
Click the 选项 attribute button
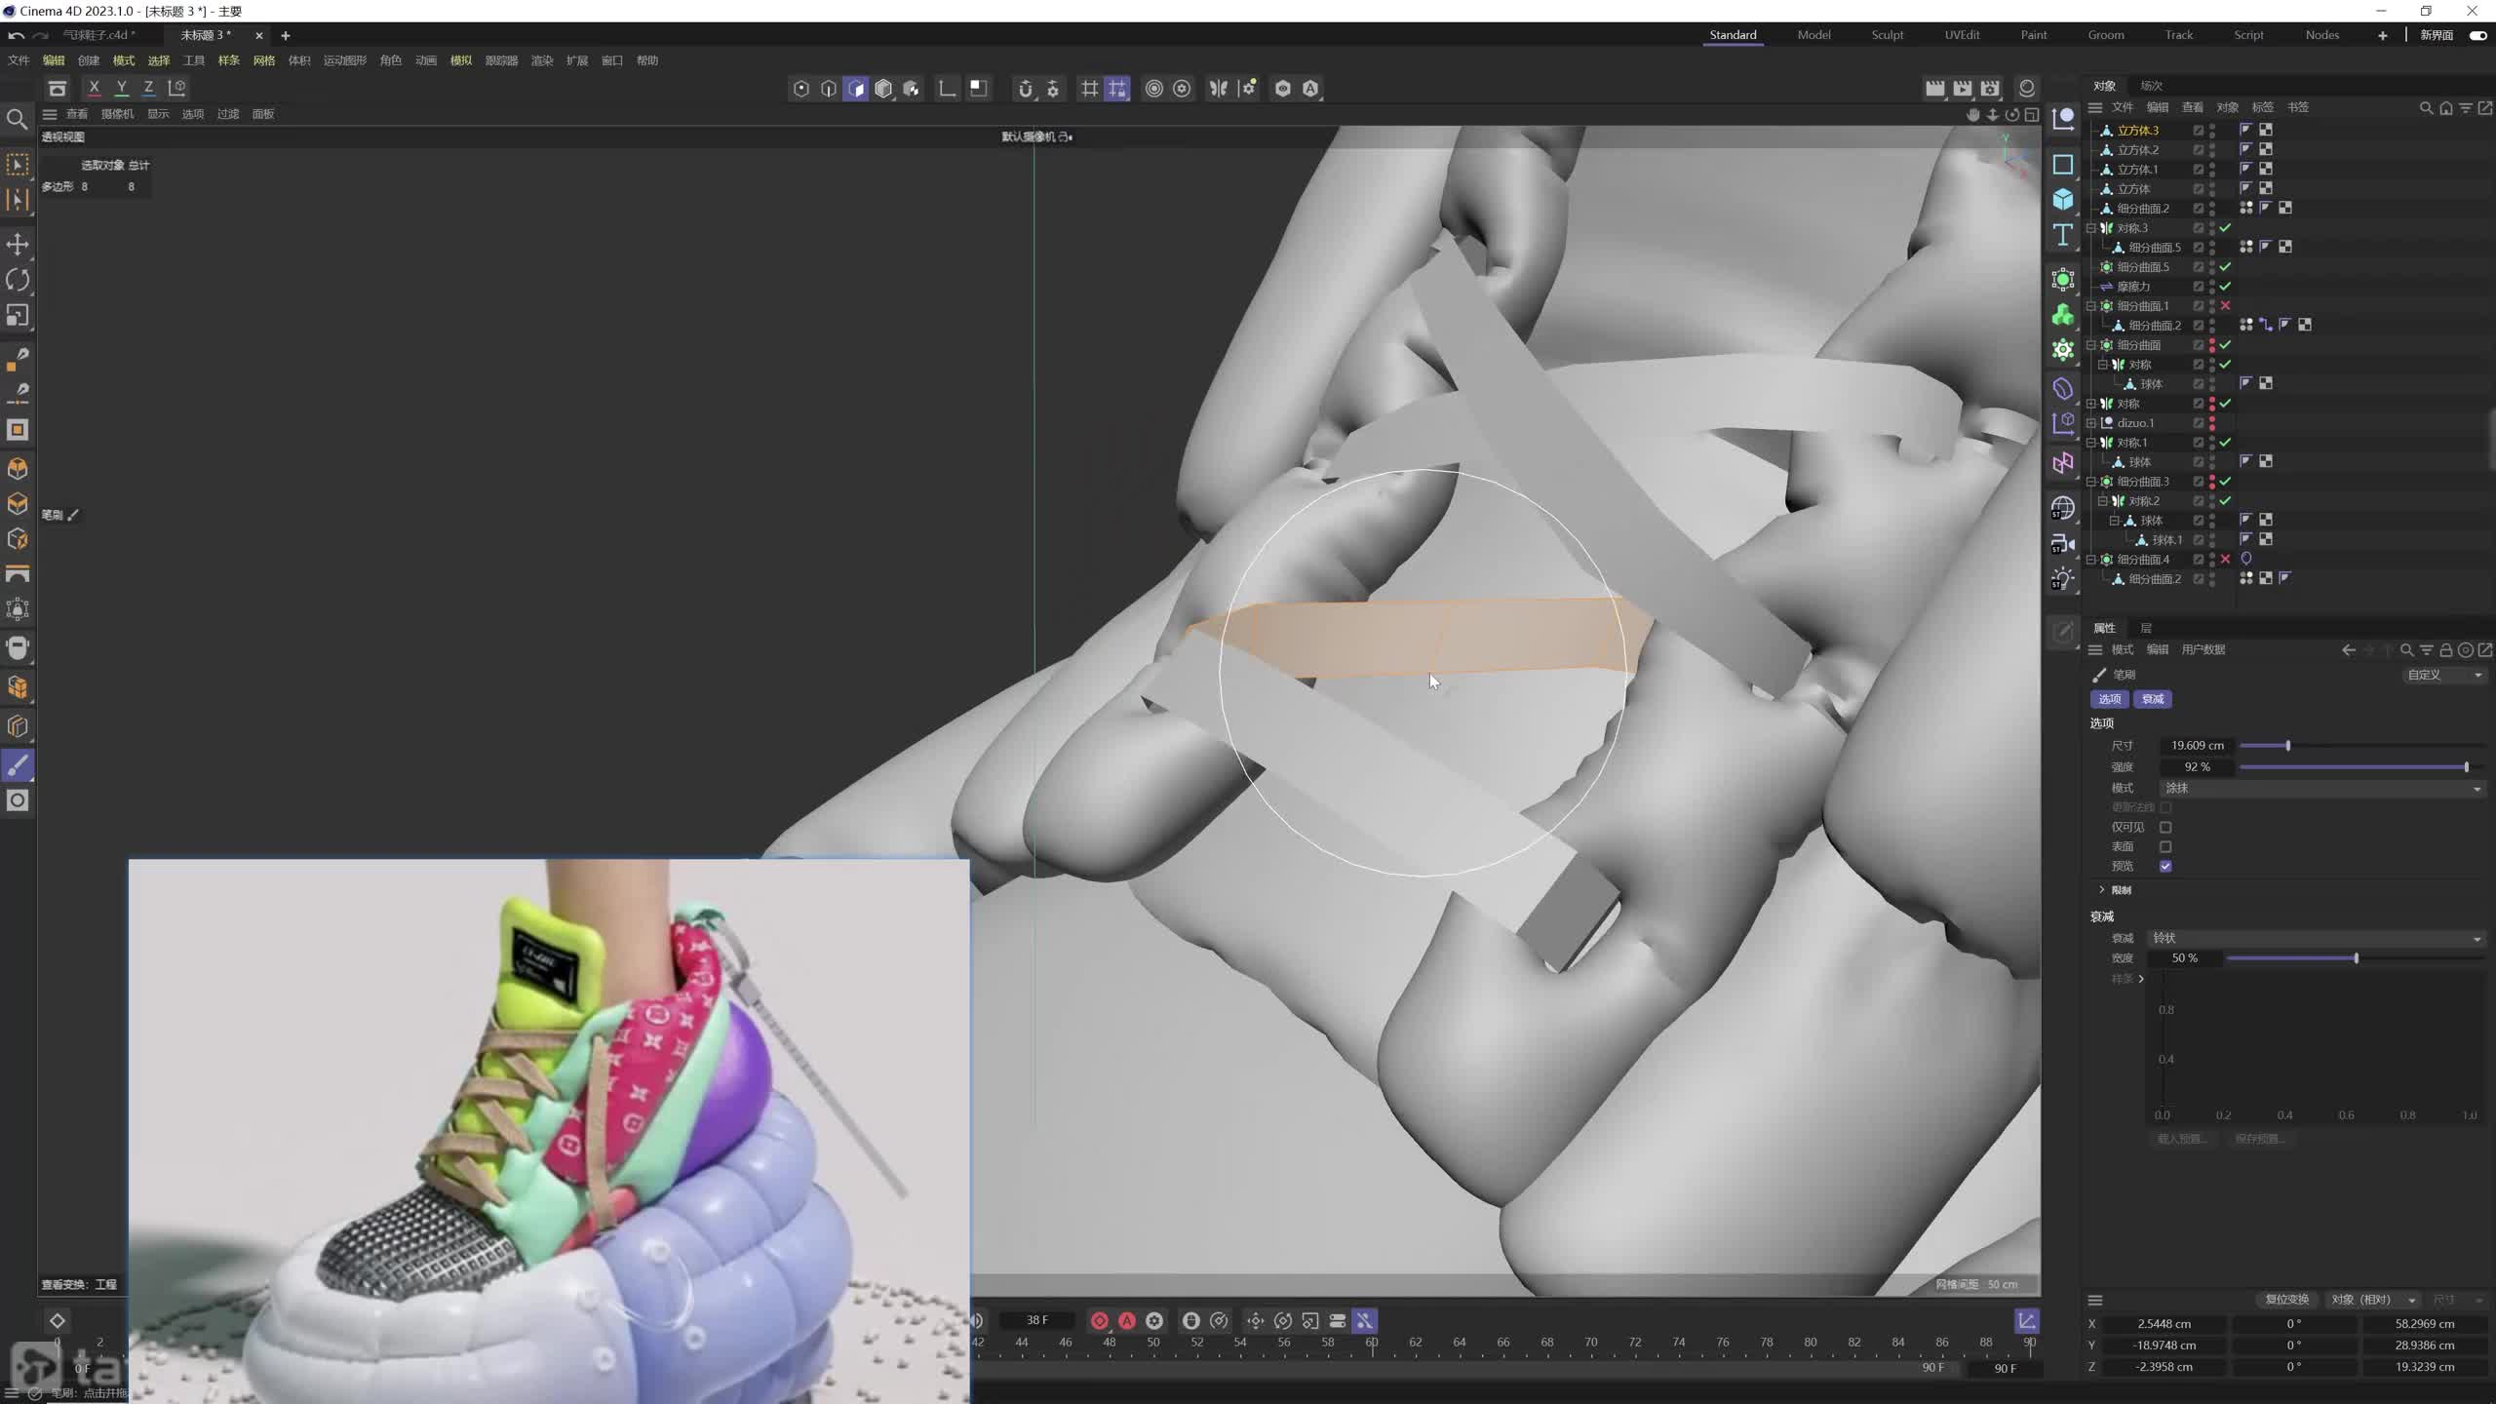tap(2110, 699)
